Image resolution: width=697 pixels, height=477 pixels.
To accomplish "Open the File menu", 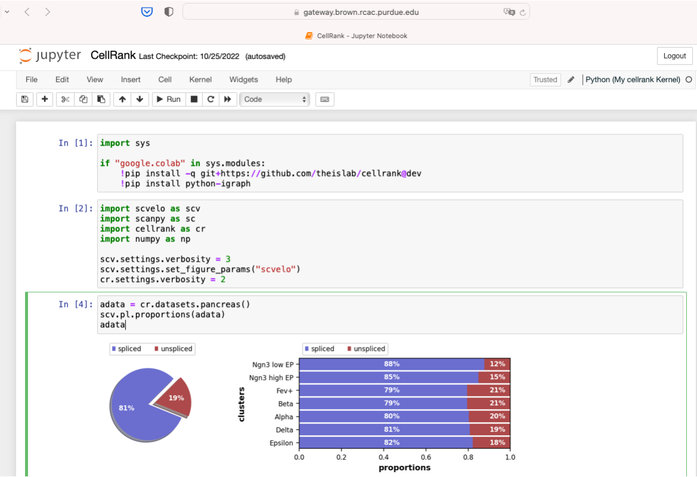I will 32,79.
